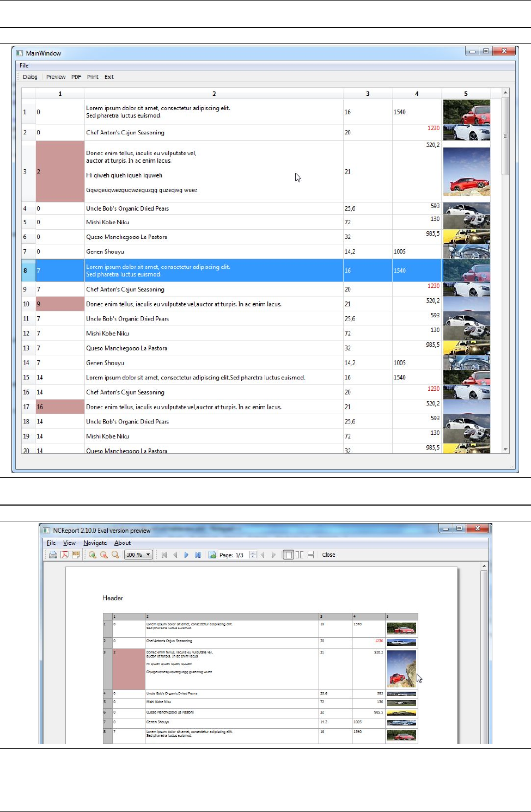Click the Print icon in NCReport preview toolbar
The image size is (531, 812).
53,555
